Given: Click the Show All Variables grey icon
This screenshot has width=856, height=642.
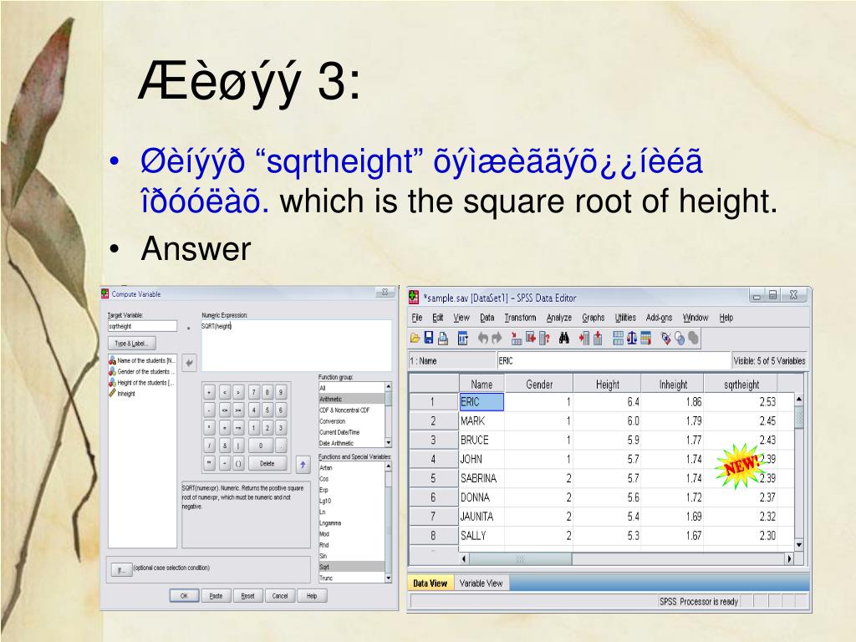Looking at the screenshot, I should tap(693, 339).
